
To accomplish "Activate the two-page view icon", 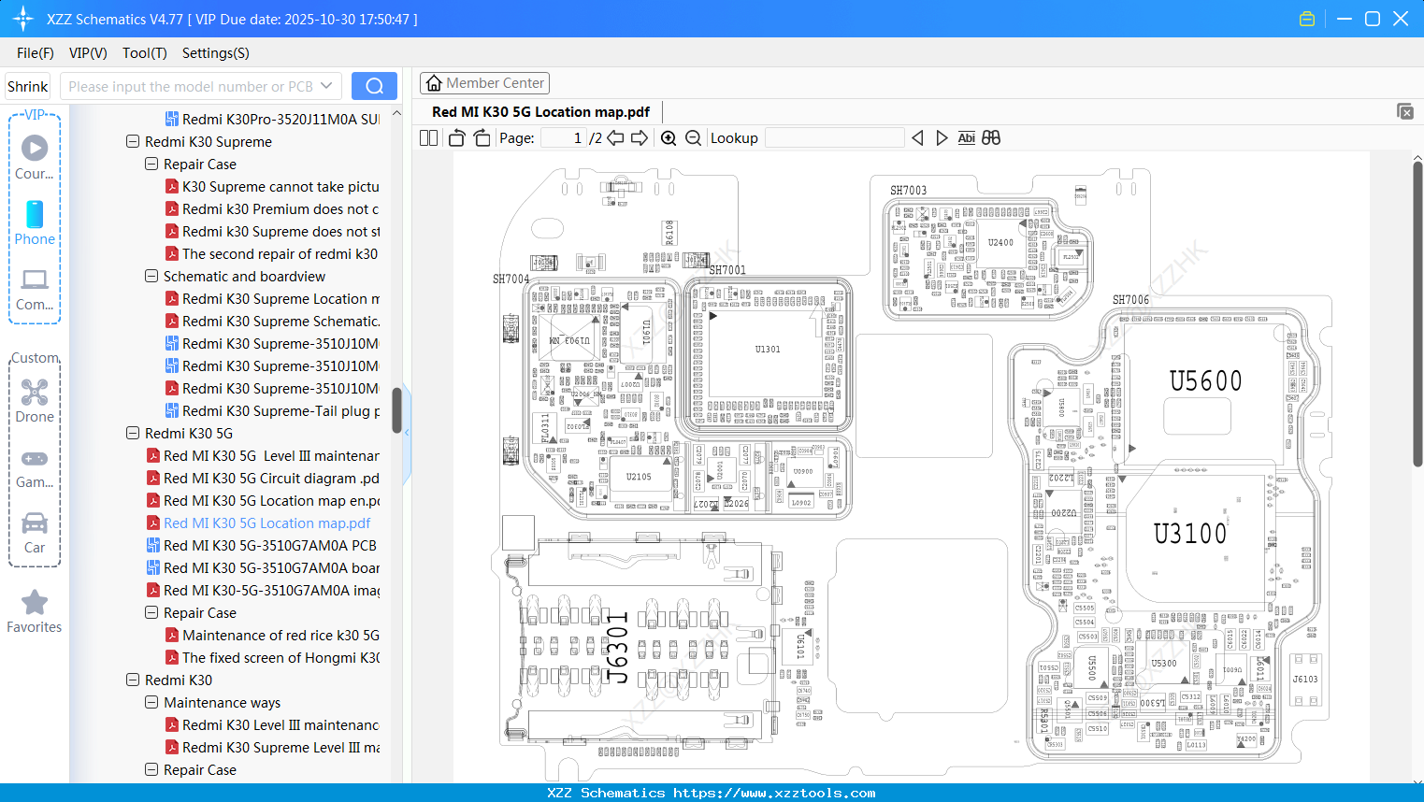I will [x=427, y=137].
